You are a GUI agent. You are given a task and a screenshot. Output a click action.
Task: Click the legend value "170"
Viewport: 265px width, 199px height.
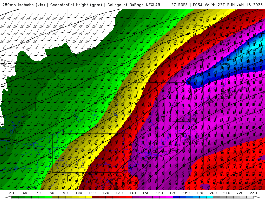coord(173,193)
